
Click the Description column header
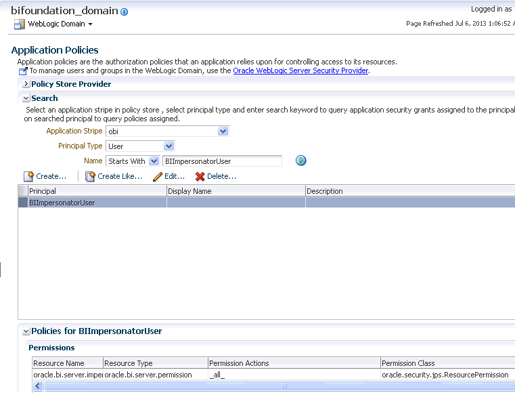(410, 191)
